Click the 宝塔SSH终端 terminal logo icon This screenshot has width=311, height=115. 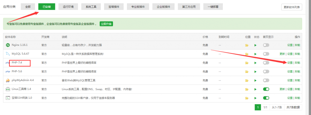tap(8, 98)
